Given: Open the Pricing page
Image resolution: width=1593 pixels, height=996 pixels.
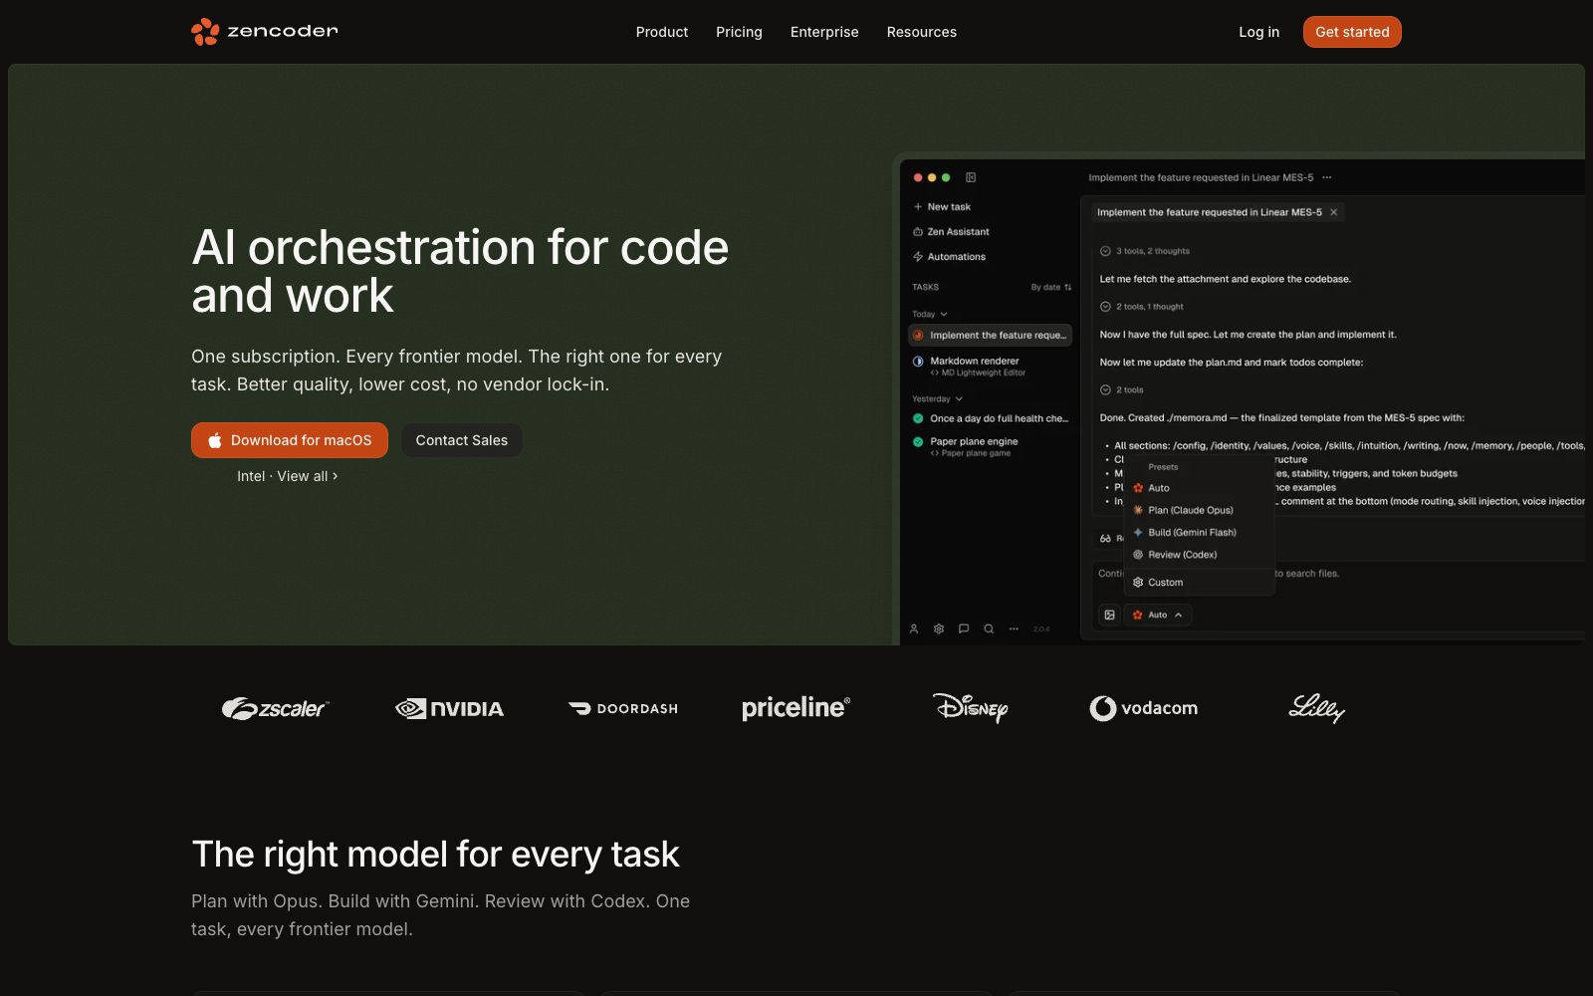Looking at the screenshot, I should pyautogui.click(x=739, y=32).
